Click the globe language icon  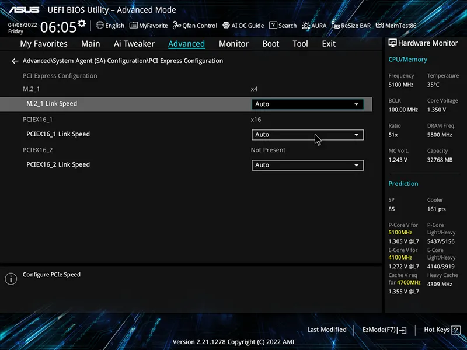100,25
